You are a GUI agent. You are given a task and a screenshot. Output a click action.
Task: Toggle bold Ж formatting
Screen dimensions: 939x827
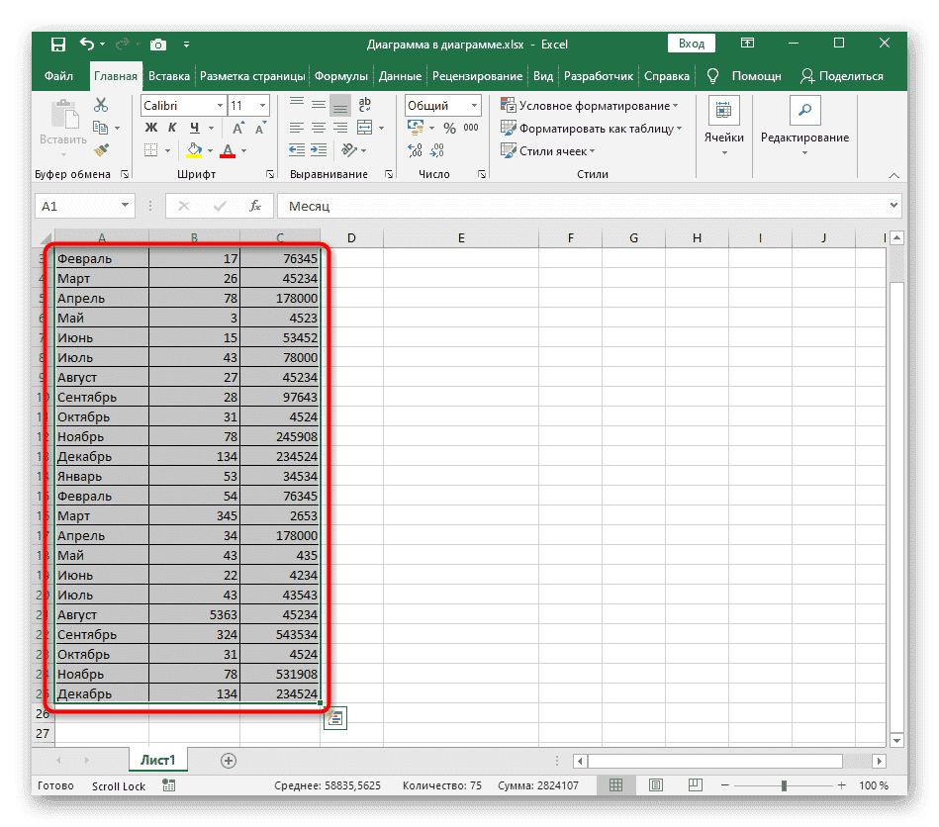[151, 128]
